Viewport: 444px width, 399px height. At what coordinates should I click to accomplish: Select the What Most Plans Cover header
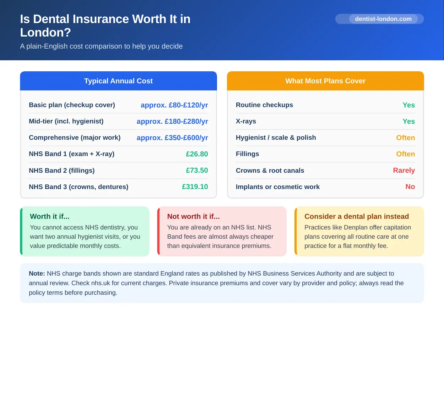(x=325, y=81)
